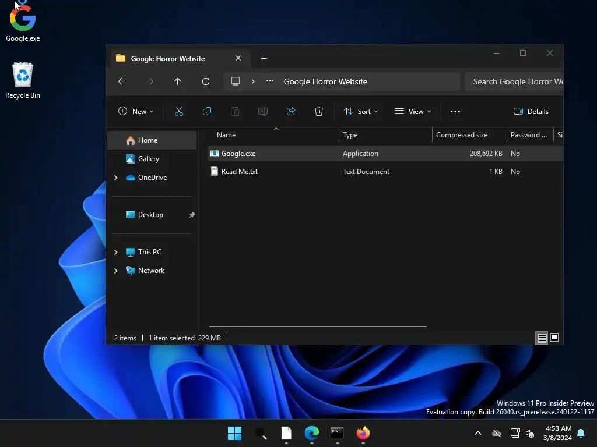Open the View dropdown

click(x=413, y=111)
